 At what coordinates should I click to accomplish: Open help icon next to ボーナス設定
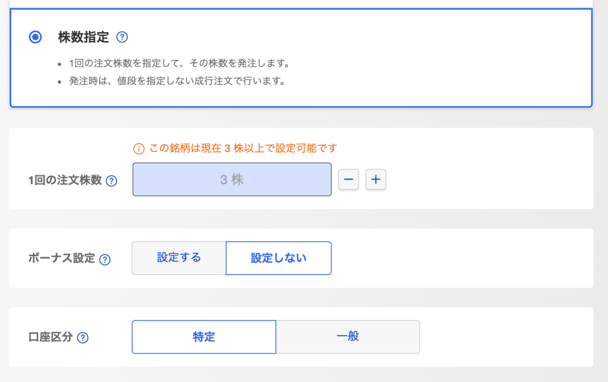104,260
